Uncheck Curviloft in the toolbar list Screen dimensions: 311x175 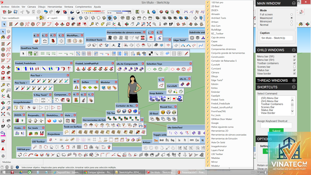(208, 65)
